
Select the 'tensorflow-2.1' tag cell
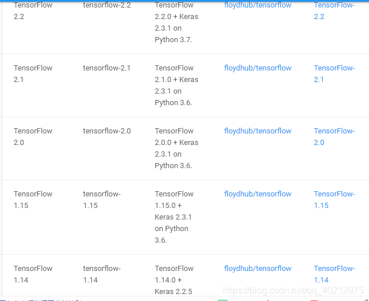tap(106, 68)
